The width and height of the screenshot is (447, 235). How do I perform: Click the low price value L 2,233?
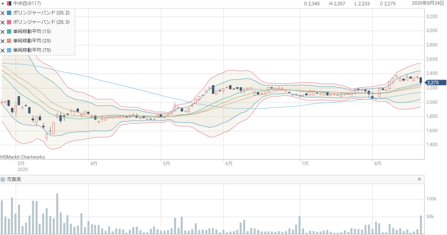[x=362, y=4]
